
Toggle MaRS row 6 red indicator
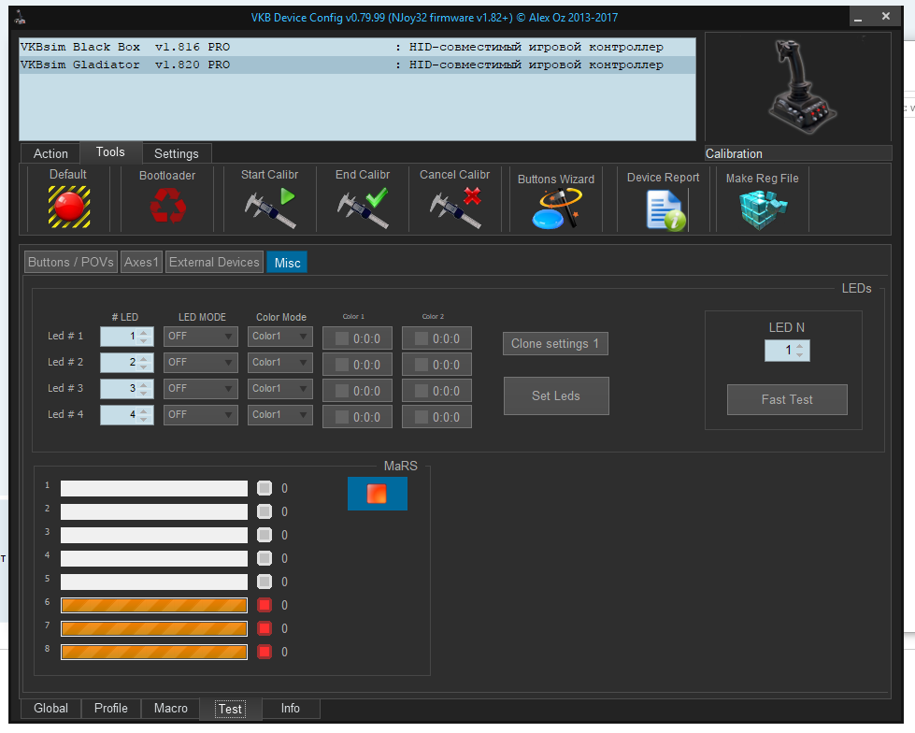[264, 605]
